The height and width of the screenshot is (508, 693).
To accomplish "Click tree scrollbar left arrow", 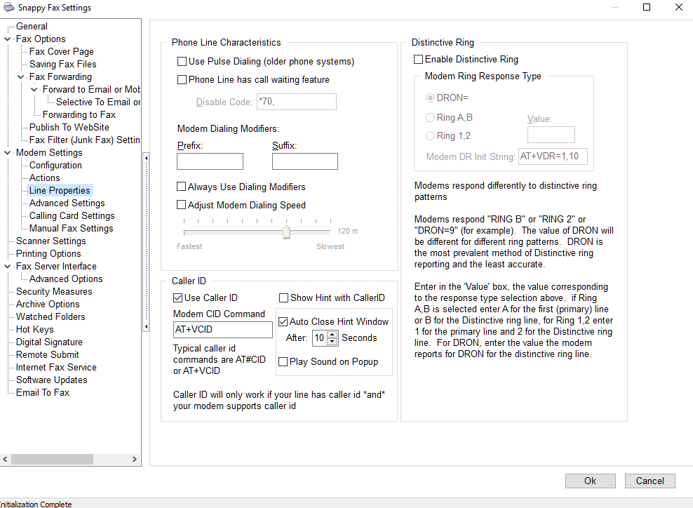I will tap(6, 460).
